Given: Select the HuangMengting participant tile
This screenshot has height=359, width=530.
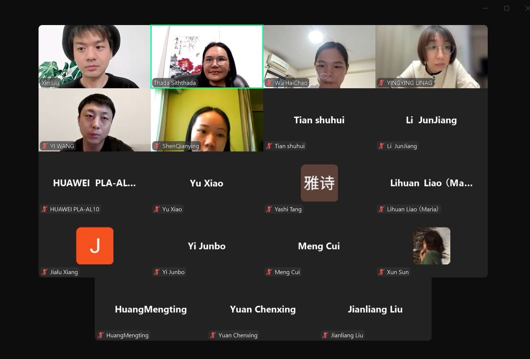Looking at the screenshot, I should (151, 309).
